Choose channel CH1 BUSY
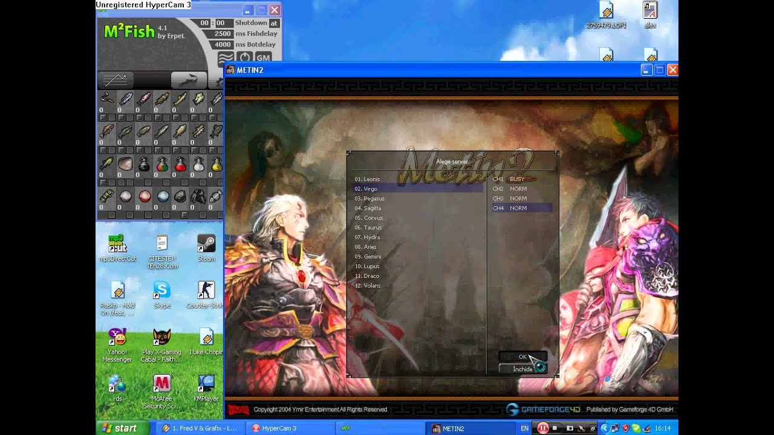This screenshot has width=774, height=435. pos(522,179)
